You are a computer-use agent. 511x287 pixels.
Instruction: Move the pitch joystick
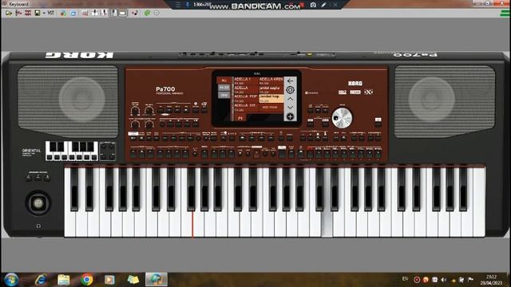(x=38, y=203)
